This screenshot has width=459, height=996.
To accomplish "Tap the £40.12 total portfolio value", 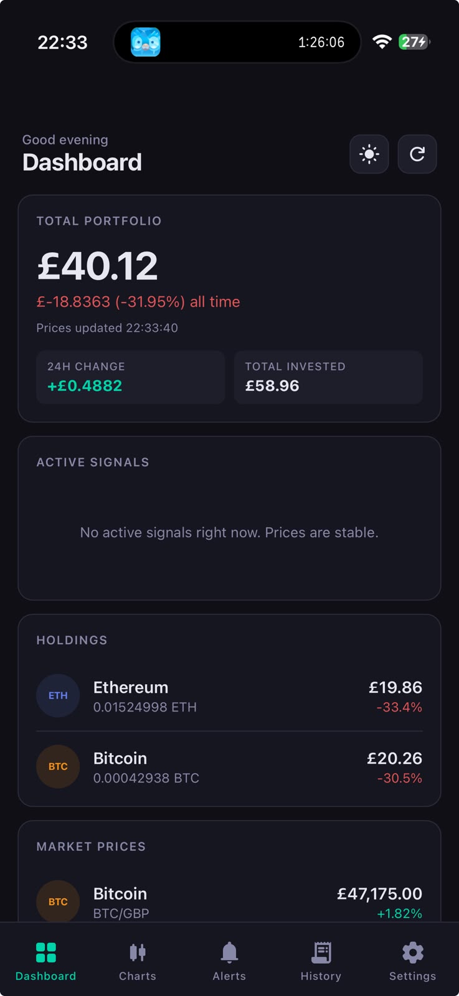I will tap(98, 266).
